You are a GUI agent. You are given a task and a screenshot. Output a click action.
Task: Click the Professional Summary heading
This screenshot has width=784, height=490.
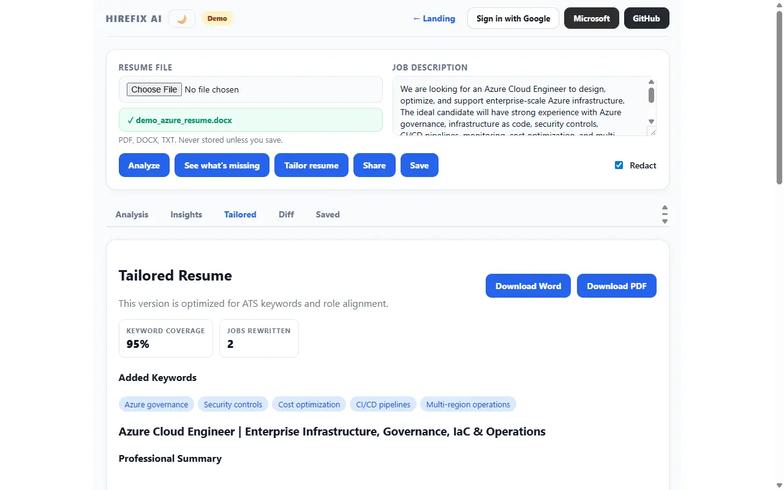(170, 459)
